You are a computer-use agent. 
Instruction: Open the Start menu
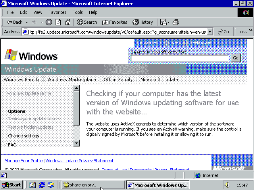point(12,185)
